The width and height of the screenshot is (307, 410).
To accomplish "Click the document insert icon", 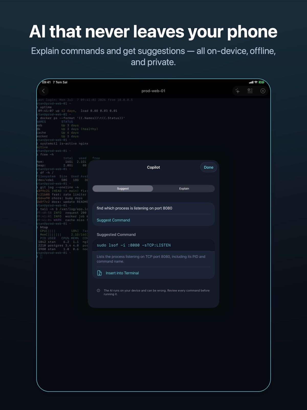I will 100,273.
